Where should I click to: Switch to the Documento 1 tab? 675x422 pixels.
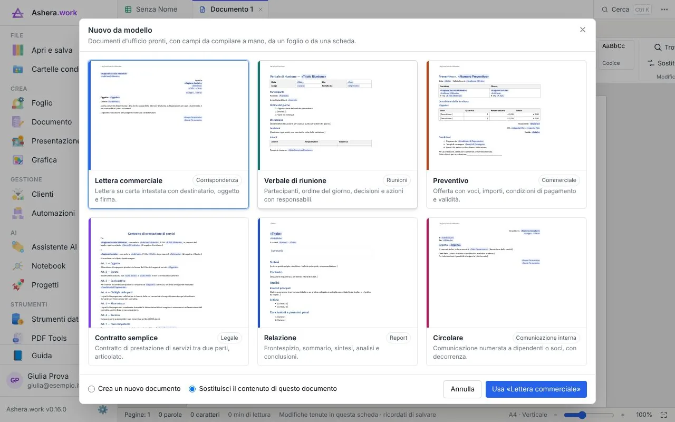[x=231, y=9]
